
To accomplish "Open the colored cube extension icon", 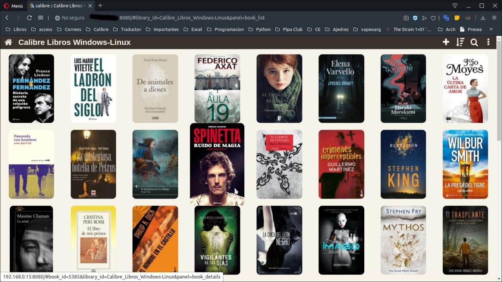I will click(x=468, y=18).
